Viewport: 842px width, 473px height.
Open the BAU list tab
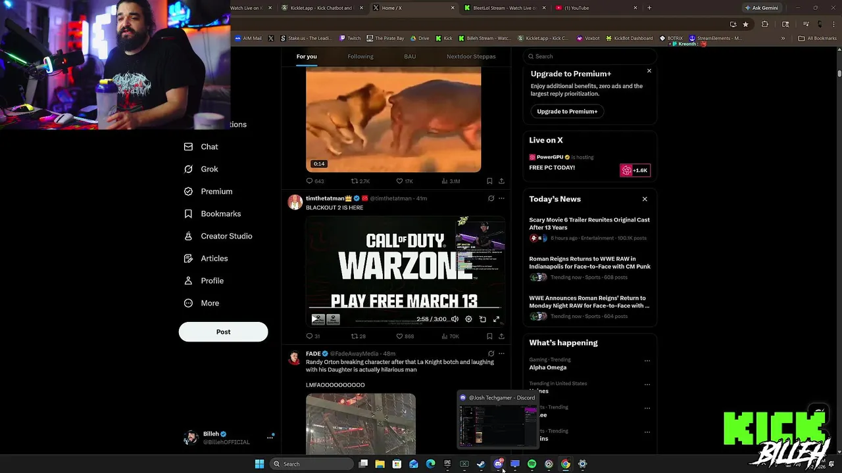tap(410, 56)
